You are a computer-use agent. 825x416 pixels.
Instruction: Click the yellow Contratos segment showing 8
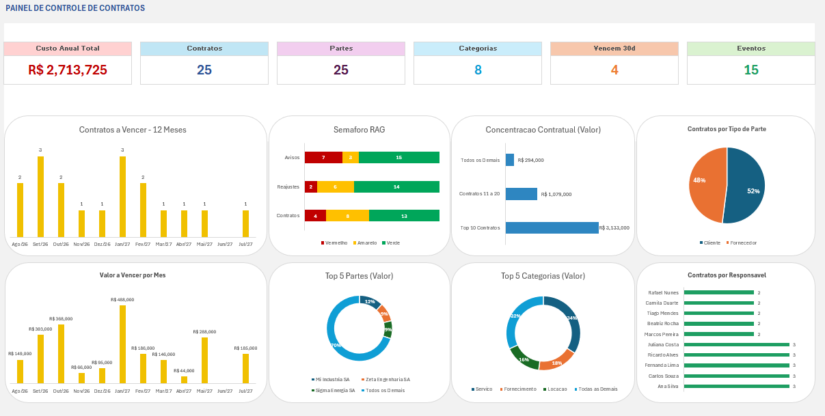pyautogui.click(x=347, y=215)
